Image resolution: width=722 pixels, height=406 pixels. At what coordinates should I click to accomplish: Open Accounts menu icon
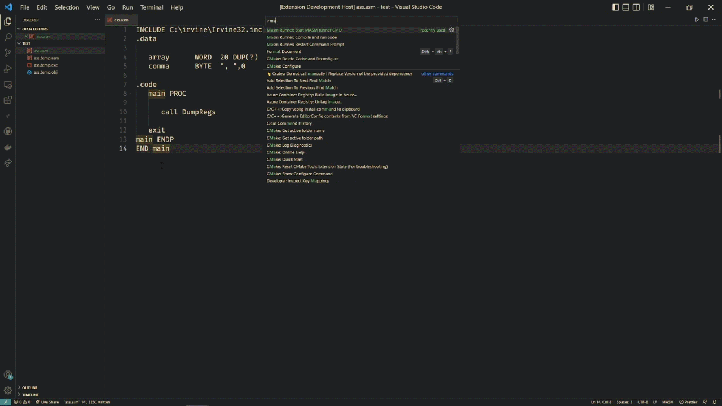point(8,375)
